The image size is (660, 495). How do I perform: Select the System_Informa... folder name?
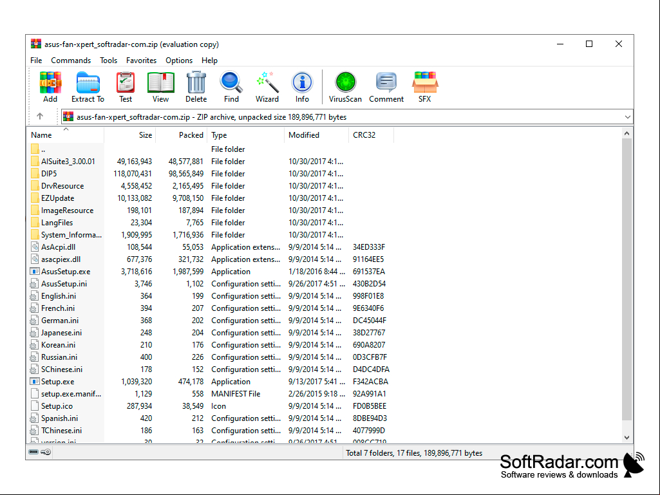tap(71, 234)
